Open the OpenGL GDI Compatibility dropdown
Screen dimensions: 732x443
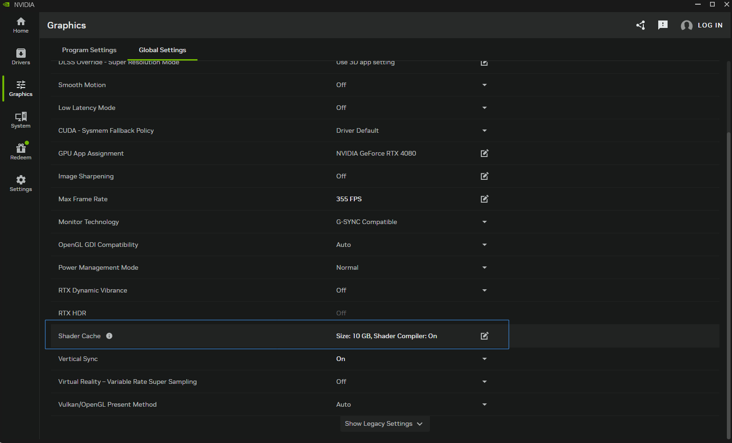point(485,245)
